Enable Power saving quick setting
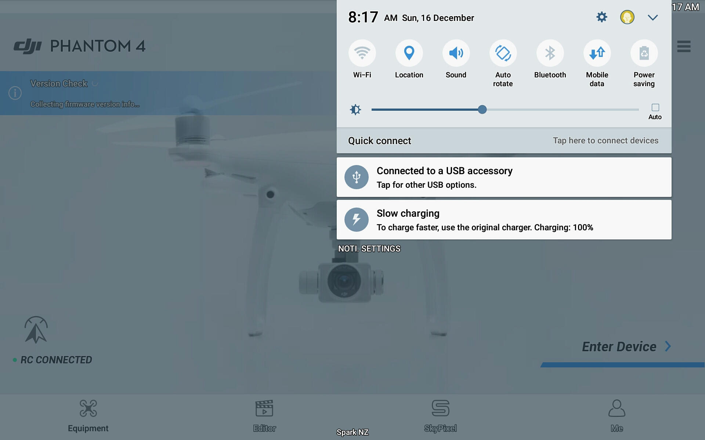 [x=644, y=53]
